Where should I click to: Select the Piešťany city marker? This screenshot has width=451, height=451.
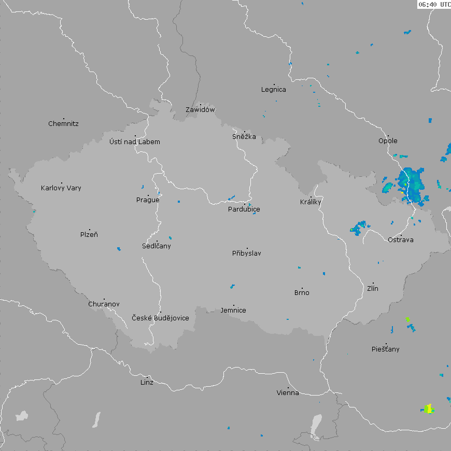tap(386, 344)
